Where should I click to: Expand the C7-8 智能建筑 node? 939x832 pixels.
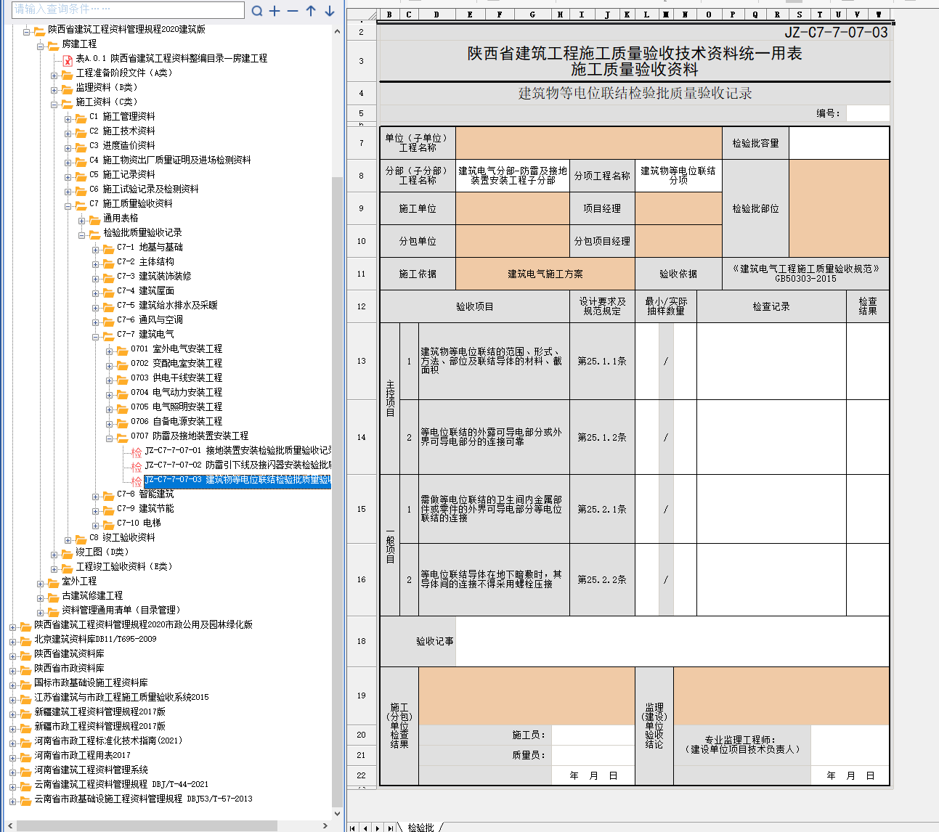[x=95, y=497]
